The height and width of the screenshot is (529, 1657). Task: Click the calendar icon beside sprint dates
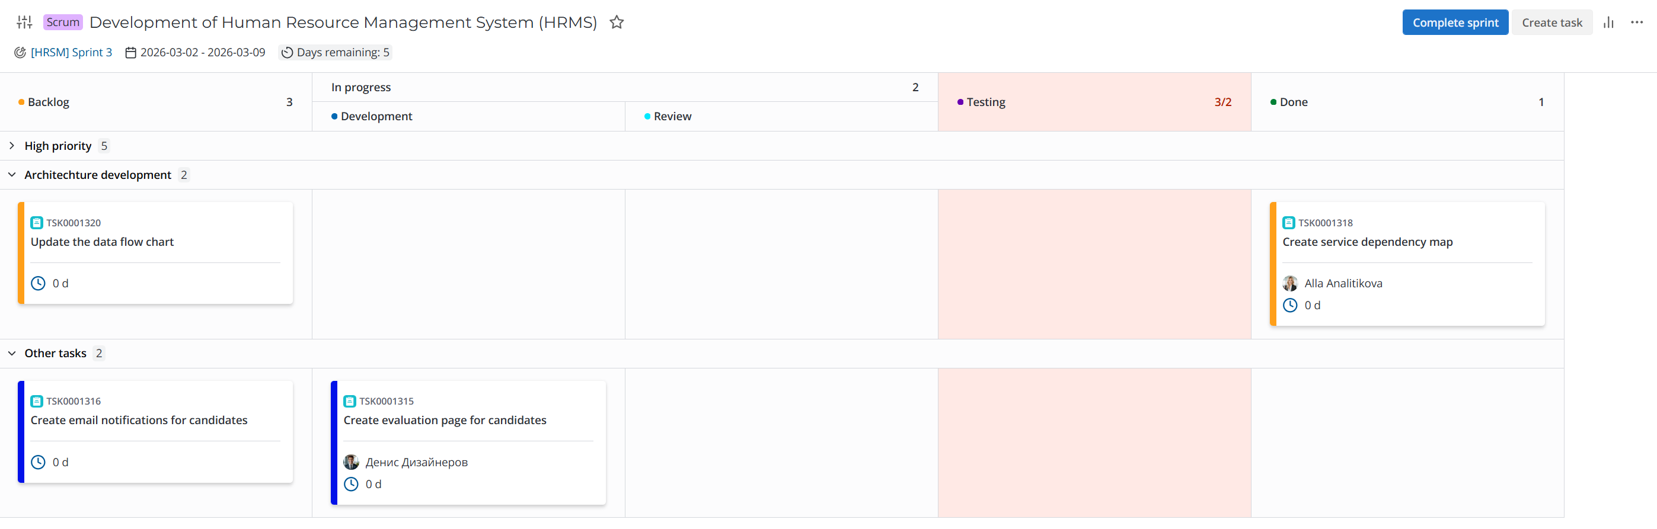pos(130,53)
